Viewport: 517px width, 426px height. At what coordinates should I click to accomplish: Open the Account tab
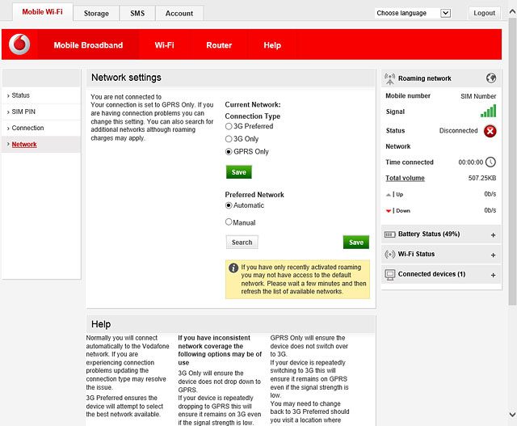179,14
